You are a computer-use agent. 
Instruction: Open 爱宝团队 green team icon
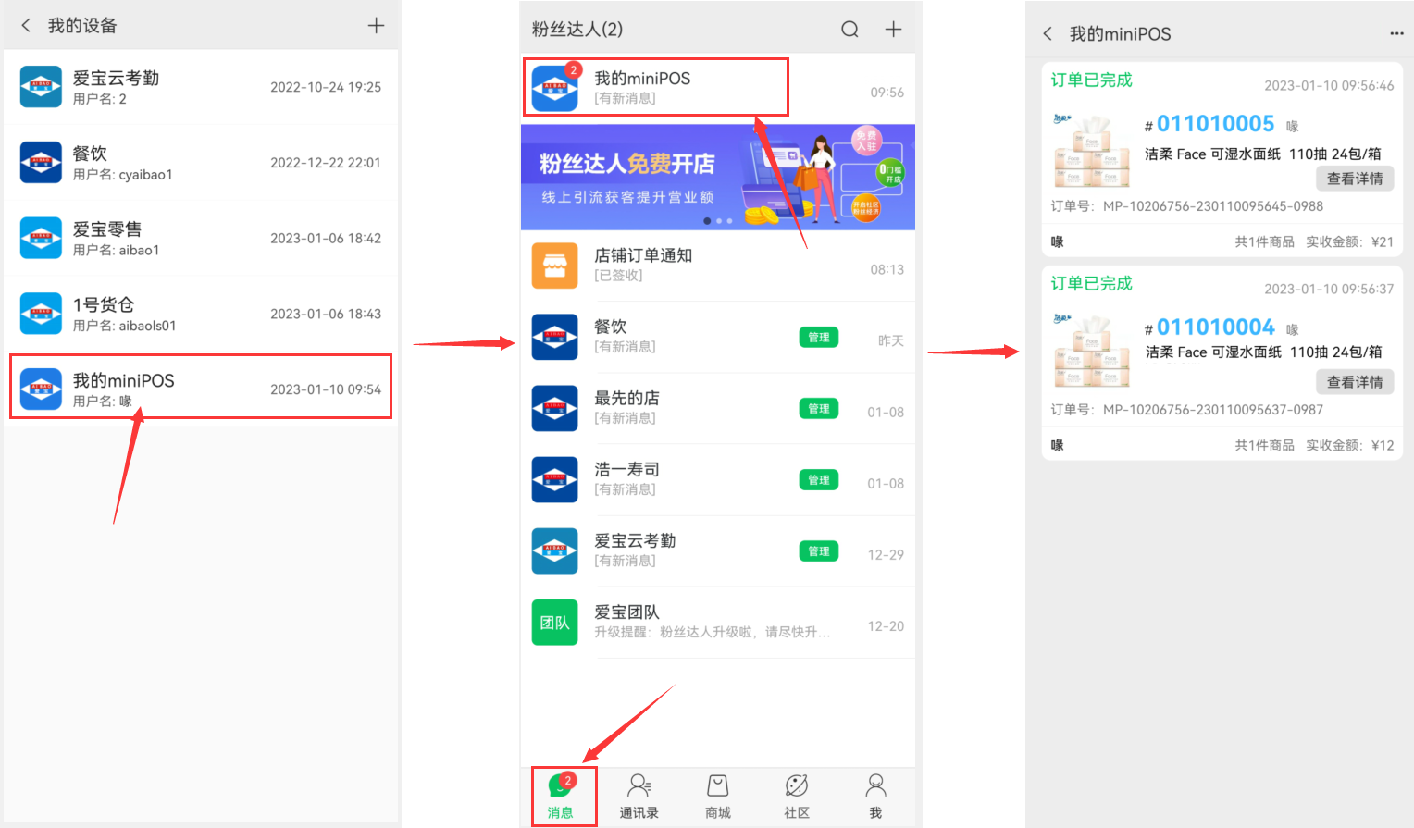coord(554,623)
